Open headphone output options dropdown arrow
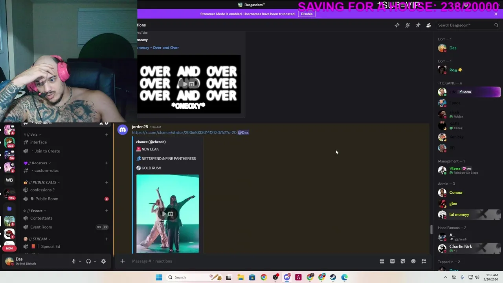The image size is (503, 283). pyautogui.click(x=95, y=261)
